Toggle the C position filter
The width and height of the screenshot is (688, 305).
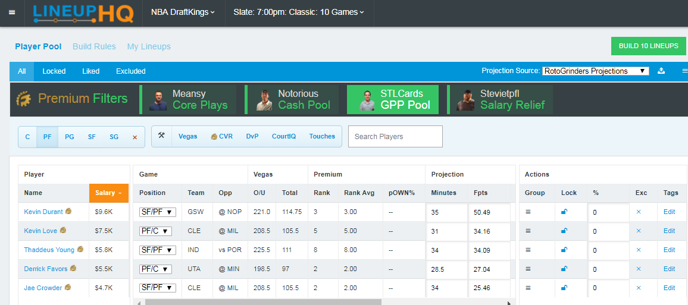click(x=27, y=137)
